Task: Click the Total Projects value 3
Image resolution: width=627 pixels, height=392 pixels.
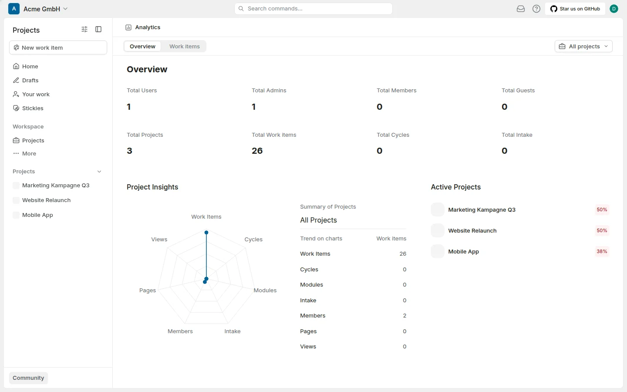Action: click(129, 151)
